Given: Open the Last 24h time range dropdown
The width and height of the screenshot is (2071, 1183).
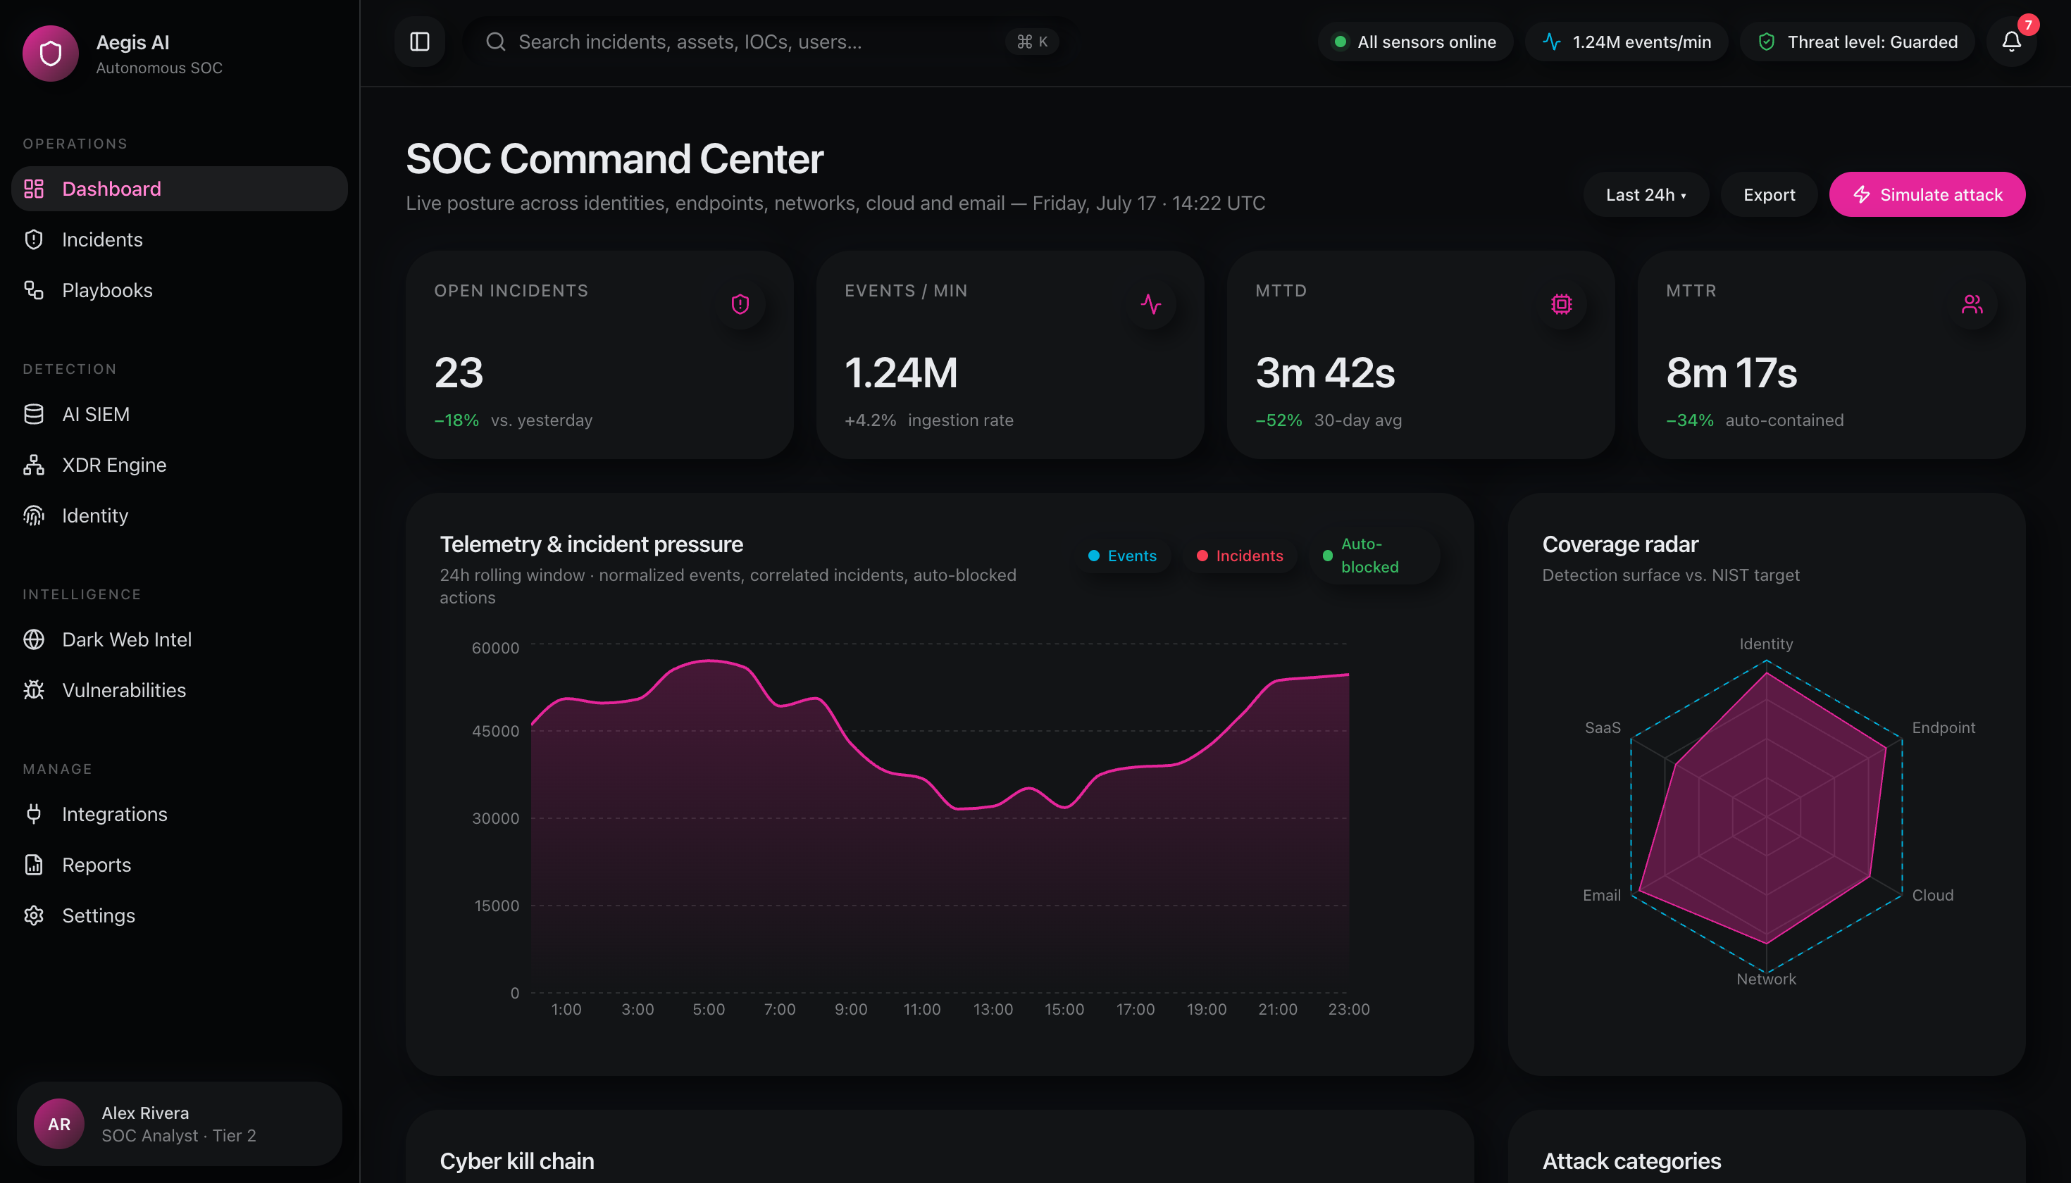Looking at the screenshot, I should coord(1645,195).
